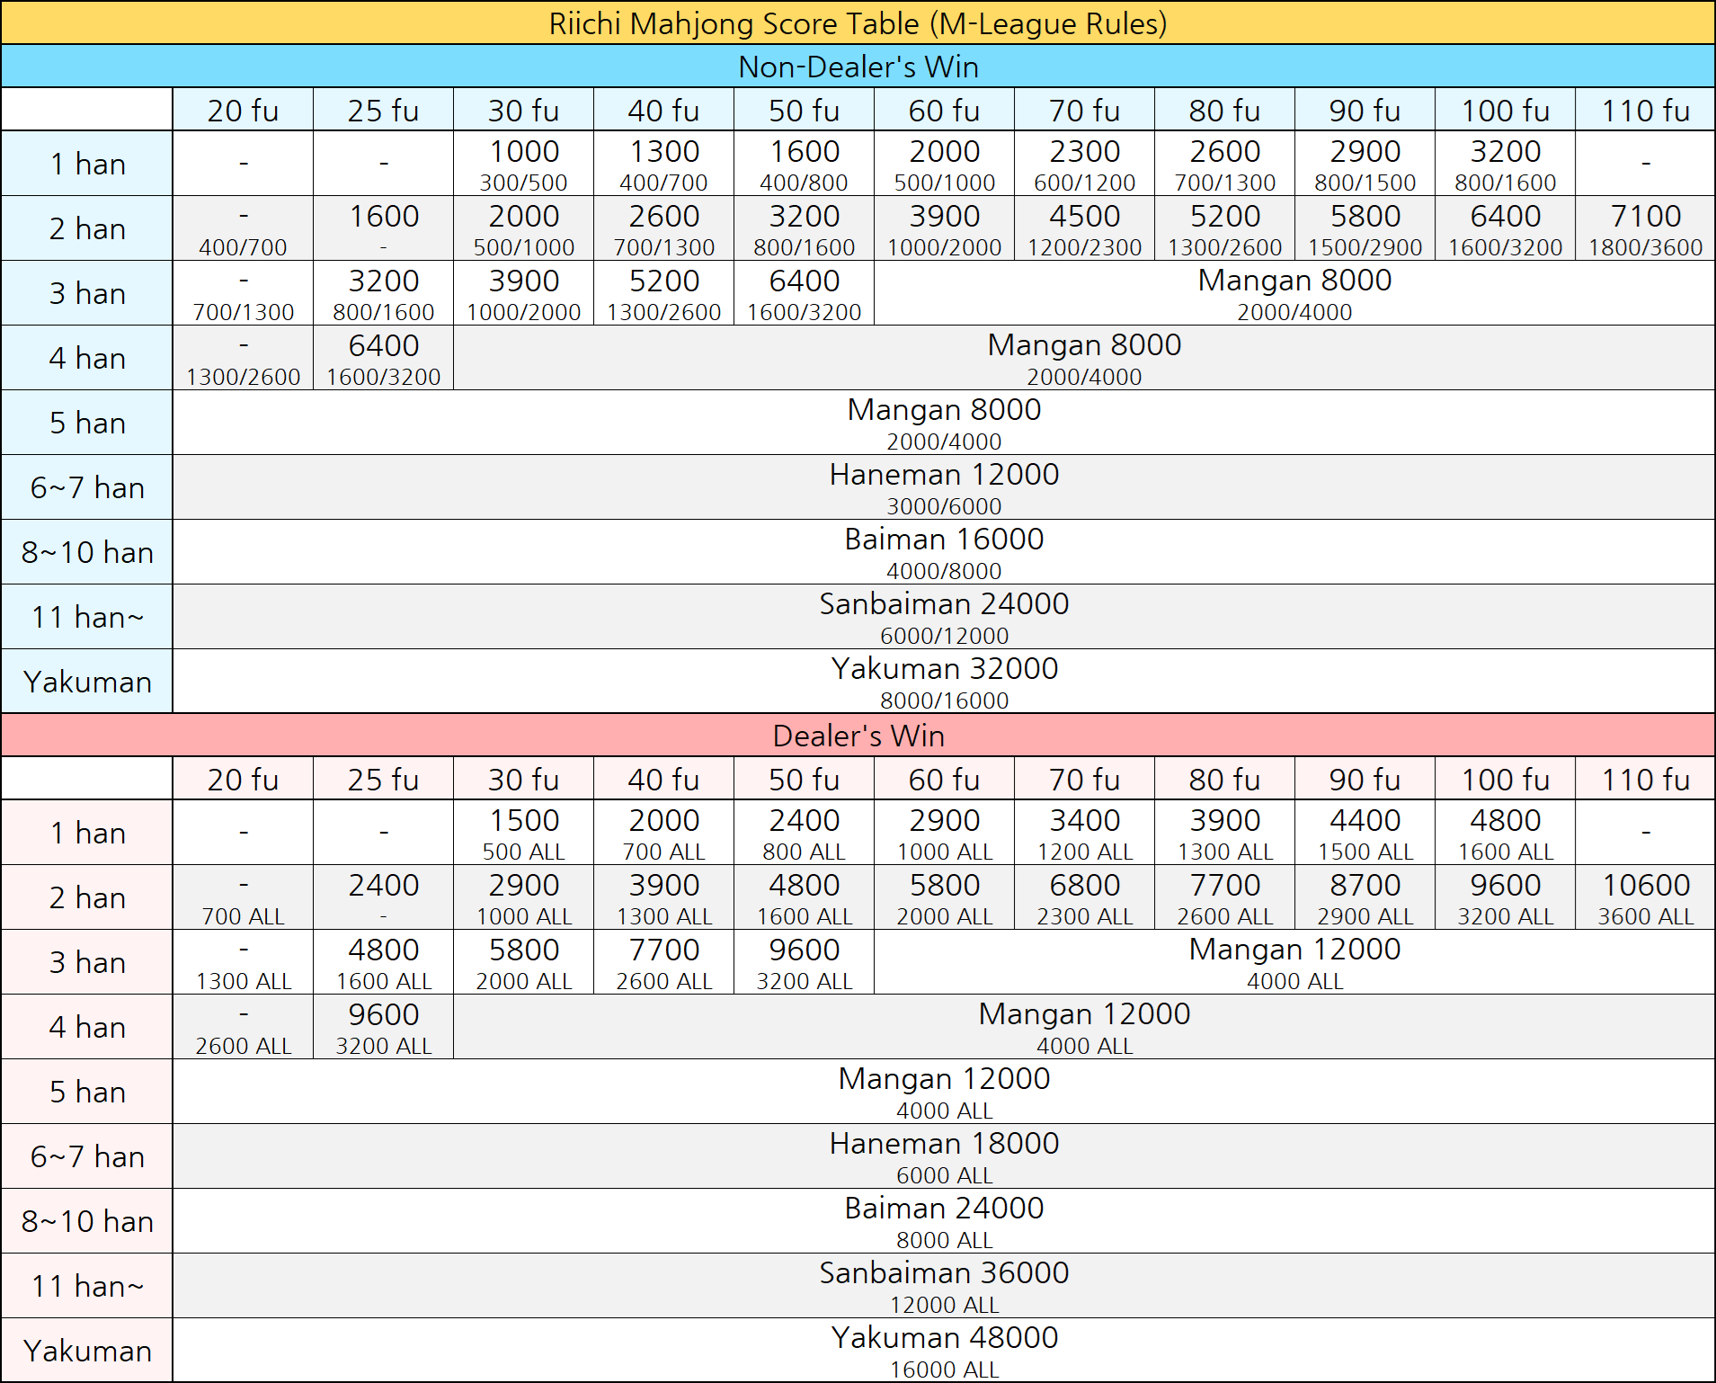Click the Yakuman 48000 cell
The height and width of the screenshot is (1383, 1716).
click(944, 1351)
